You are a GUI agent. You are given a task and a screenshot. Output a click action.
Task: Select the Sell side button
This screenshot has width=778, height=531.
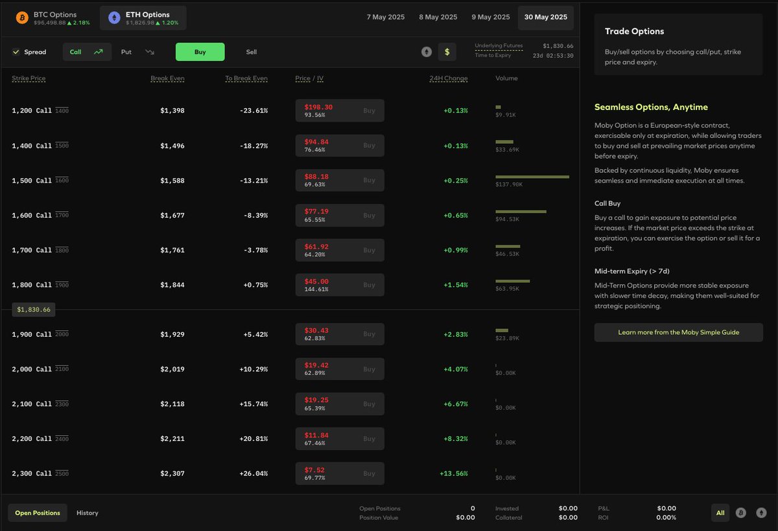[x=252, y=52]
